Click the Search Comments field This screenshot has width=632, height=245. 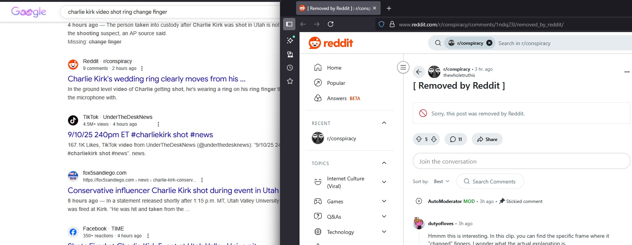[490, 182]
